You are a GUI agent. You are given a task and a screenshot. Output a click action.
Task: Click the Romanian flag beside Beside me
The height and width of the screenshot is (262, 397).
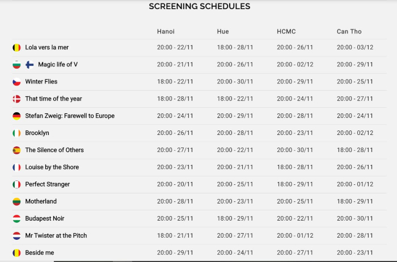[x=16, y=252]
